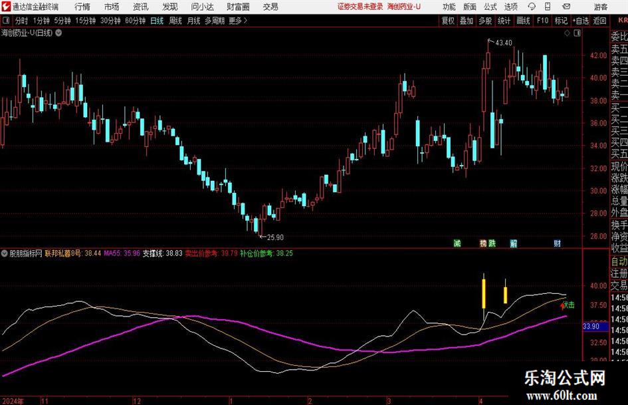Click the 复权 toolbar button

[448, 21]
